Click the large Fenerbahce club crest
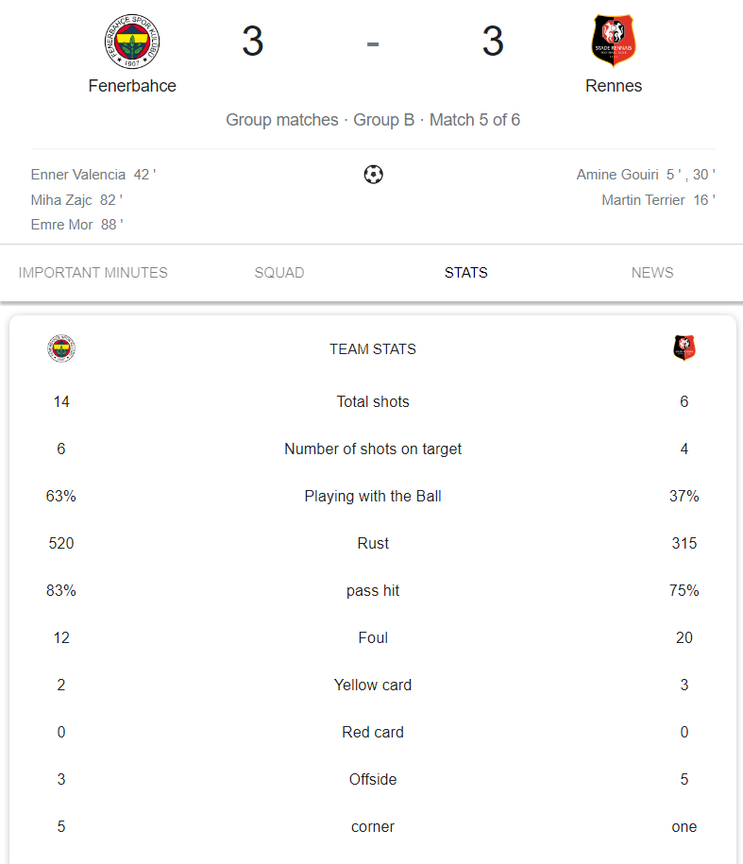Screen dimensions: 743x864 (132, 42)
